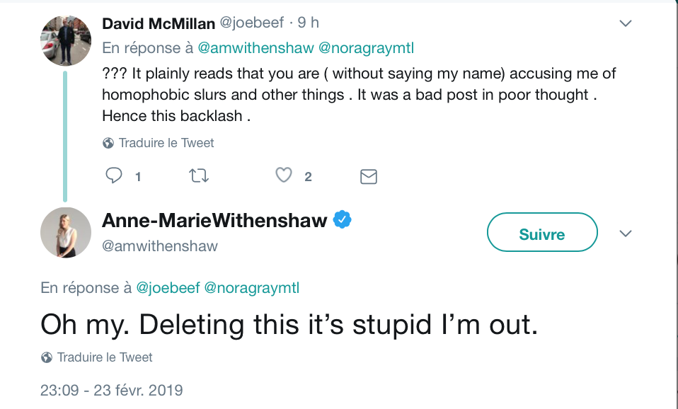Open @noragraymtl mention in Anne-Marie's reply
The image size is (678, 409).
(x=252, y=288)
